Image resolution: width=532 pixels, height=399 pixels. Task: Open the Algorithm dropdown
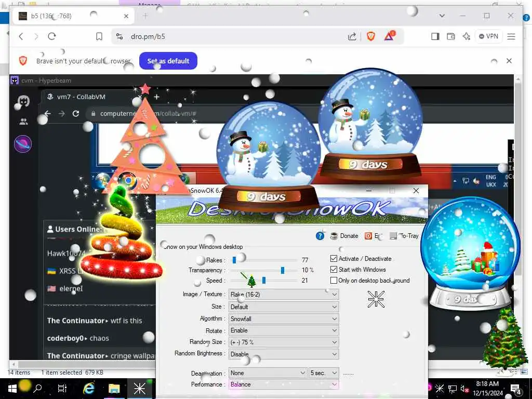pos(284,318)
